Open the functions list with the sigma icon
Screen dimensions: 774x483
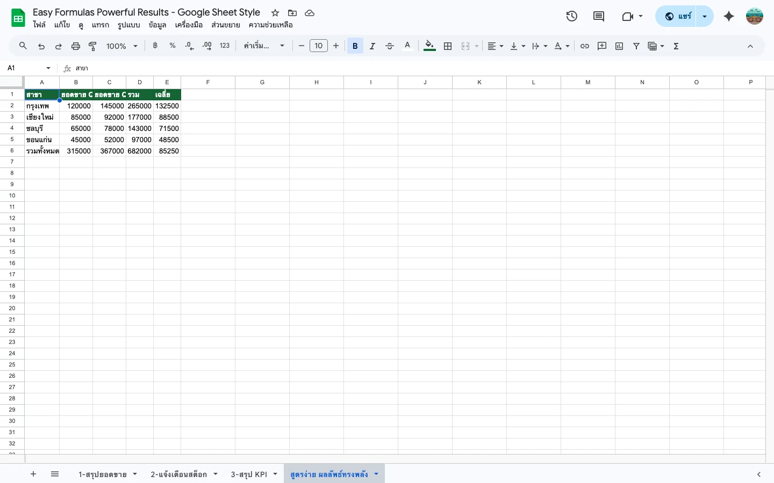(676, 46)
